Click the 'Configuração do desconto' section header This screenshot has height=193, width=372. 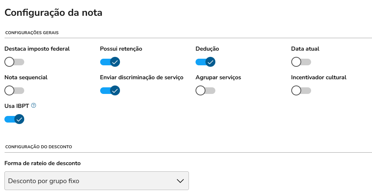(39, 147)
